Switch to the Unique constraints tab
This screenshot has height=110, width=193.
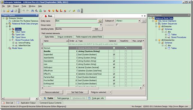tap(65, 37)
